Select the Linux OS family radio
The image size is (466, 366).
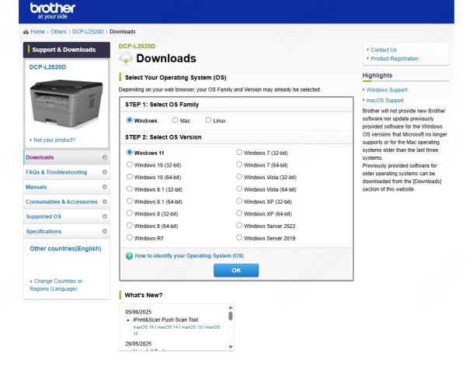coord(208,120)
